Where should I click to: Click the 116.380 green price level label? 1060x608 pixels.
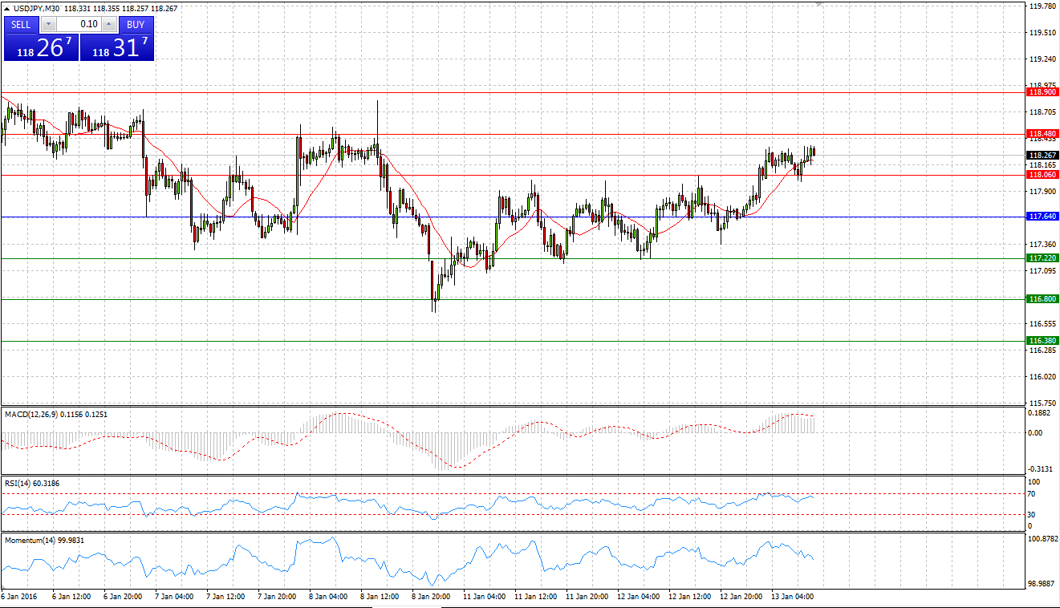click(1042, 341)
